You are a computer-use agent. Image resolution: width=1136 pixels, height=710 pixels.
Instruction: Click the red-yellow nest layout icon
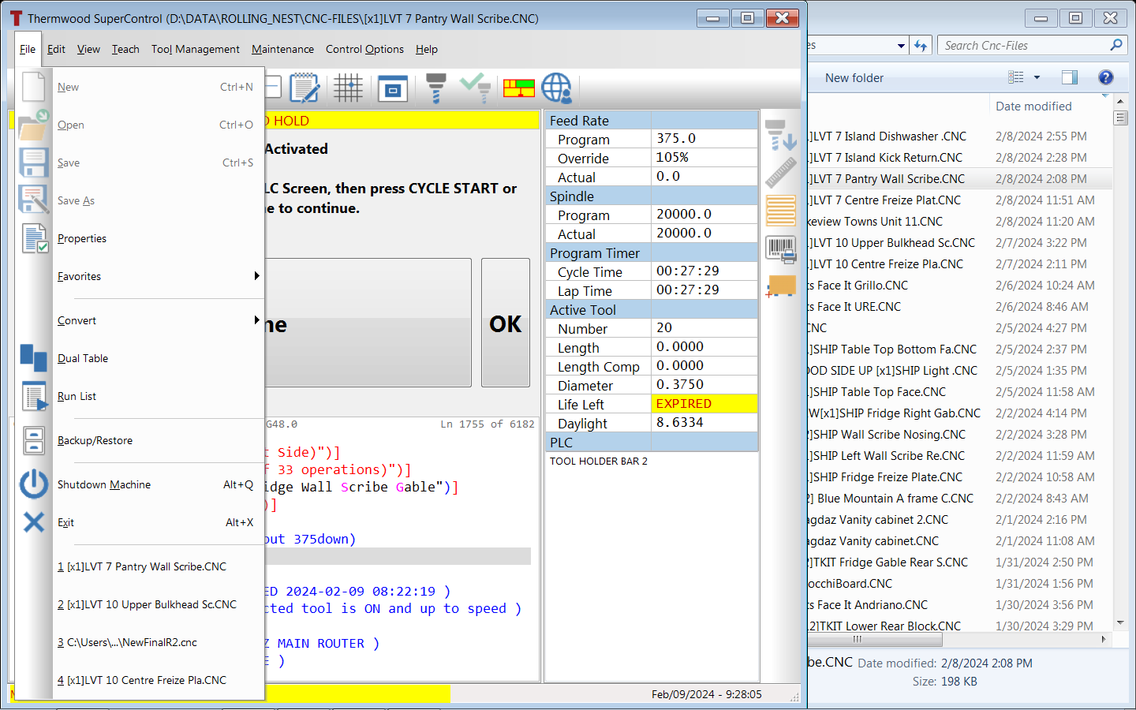pyautogui.click(x=519, y=88)
